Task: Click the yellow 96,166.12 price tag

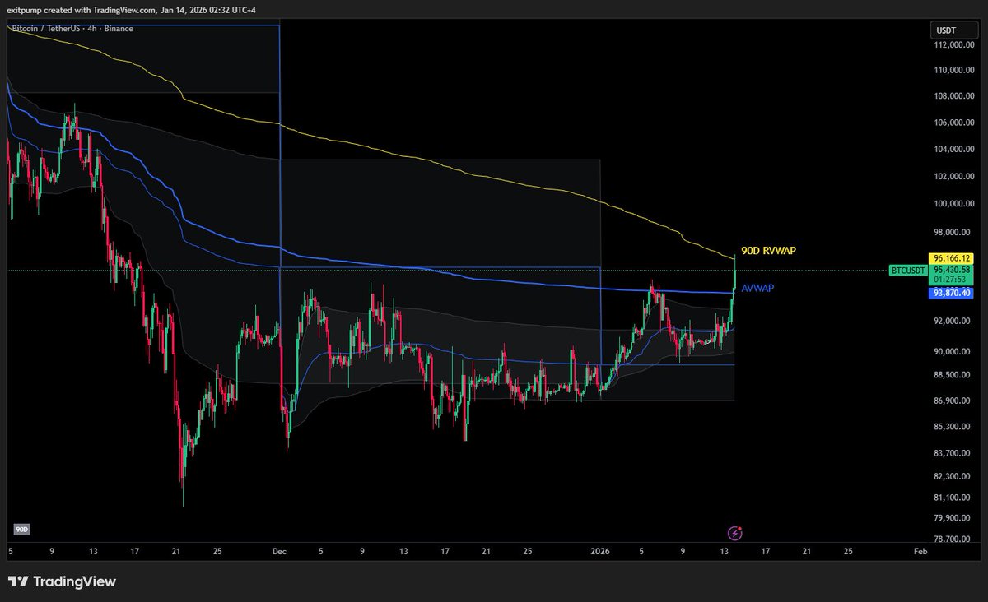Action: (950, 258)
